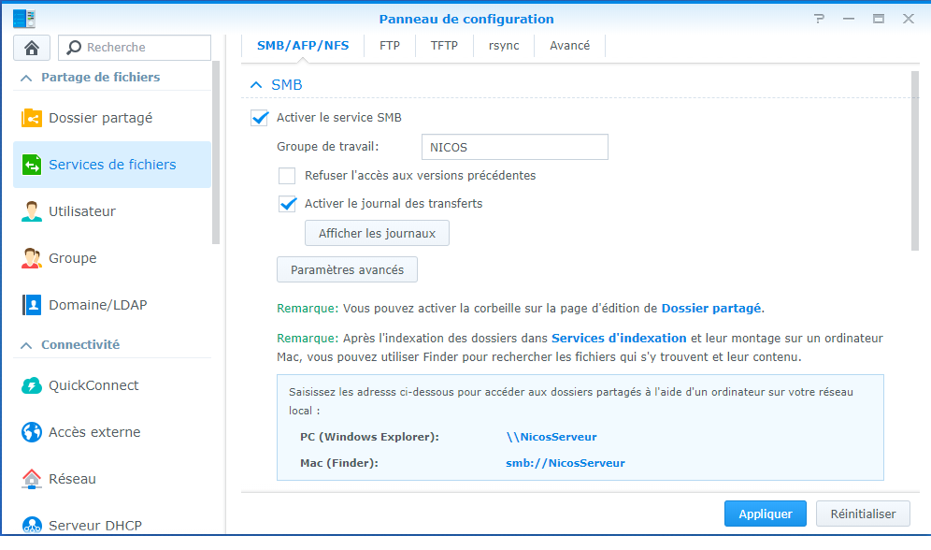Click the Home icon button

32,48
